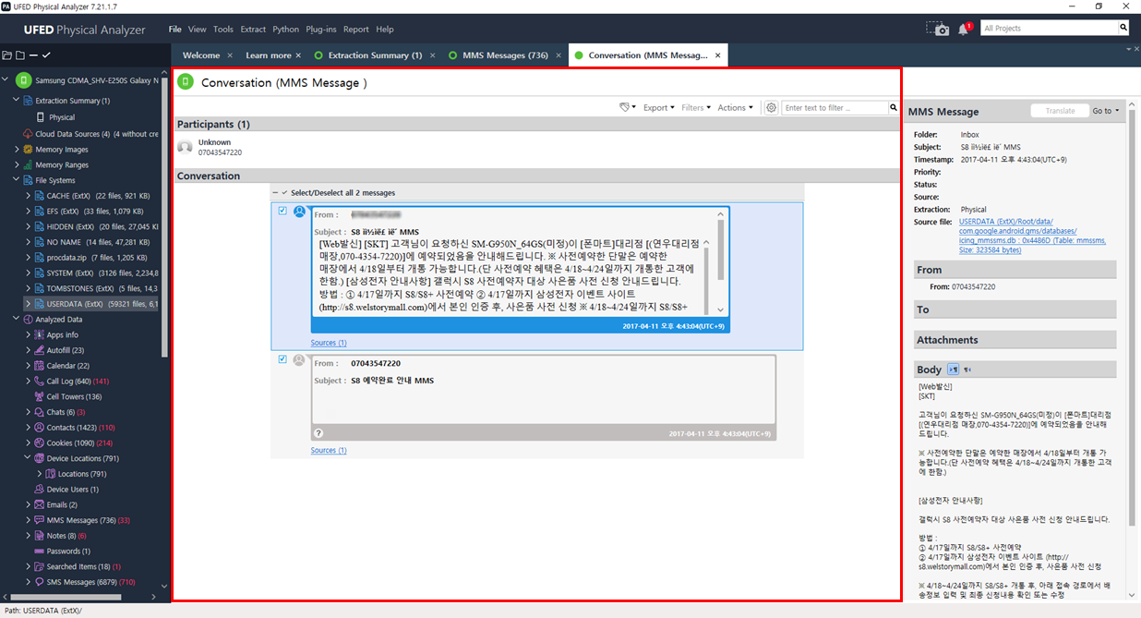Switch to the MMS Messages (736) tab
Image resolution: width=1141 pixels, height=618 pixels.
498,55
